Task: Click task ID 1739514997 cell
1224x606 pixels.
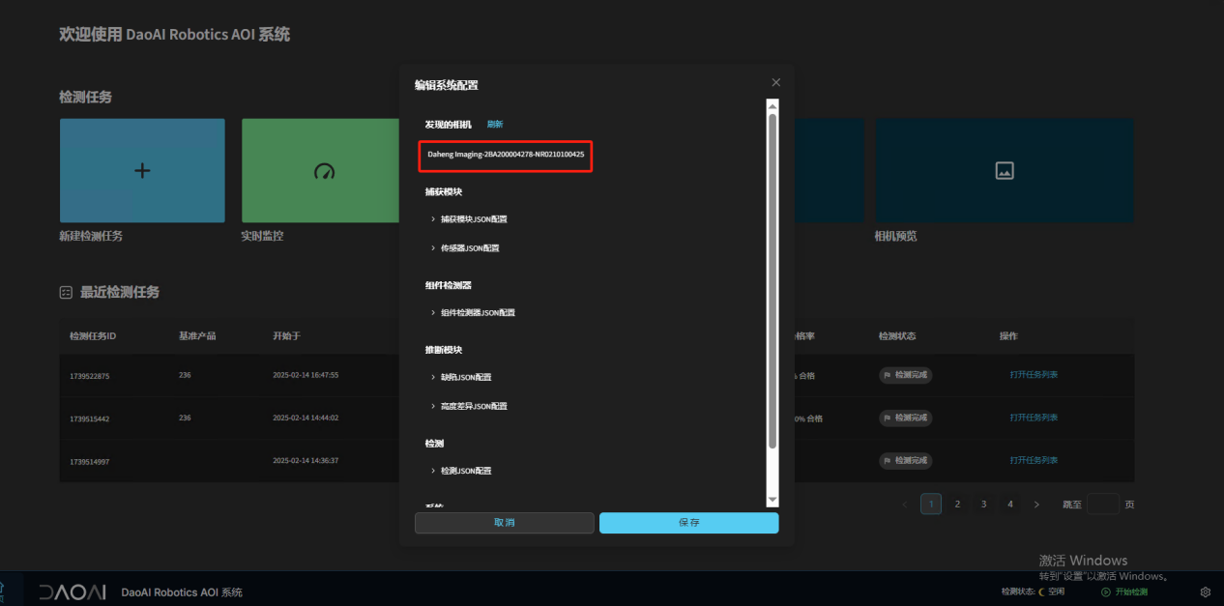Action: [90, 461]
